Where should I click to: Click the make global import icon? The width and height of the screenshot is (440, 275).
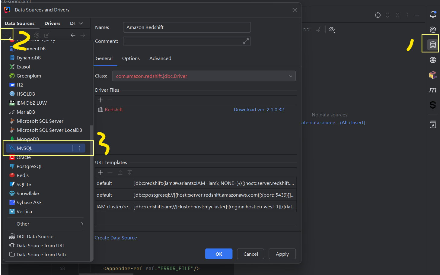(x=46, y=35)
